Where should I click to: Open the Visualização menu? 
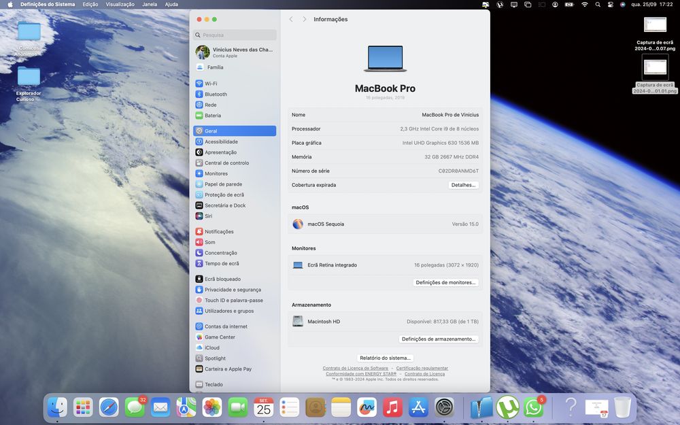click(120, 4)
